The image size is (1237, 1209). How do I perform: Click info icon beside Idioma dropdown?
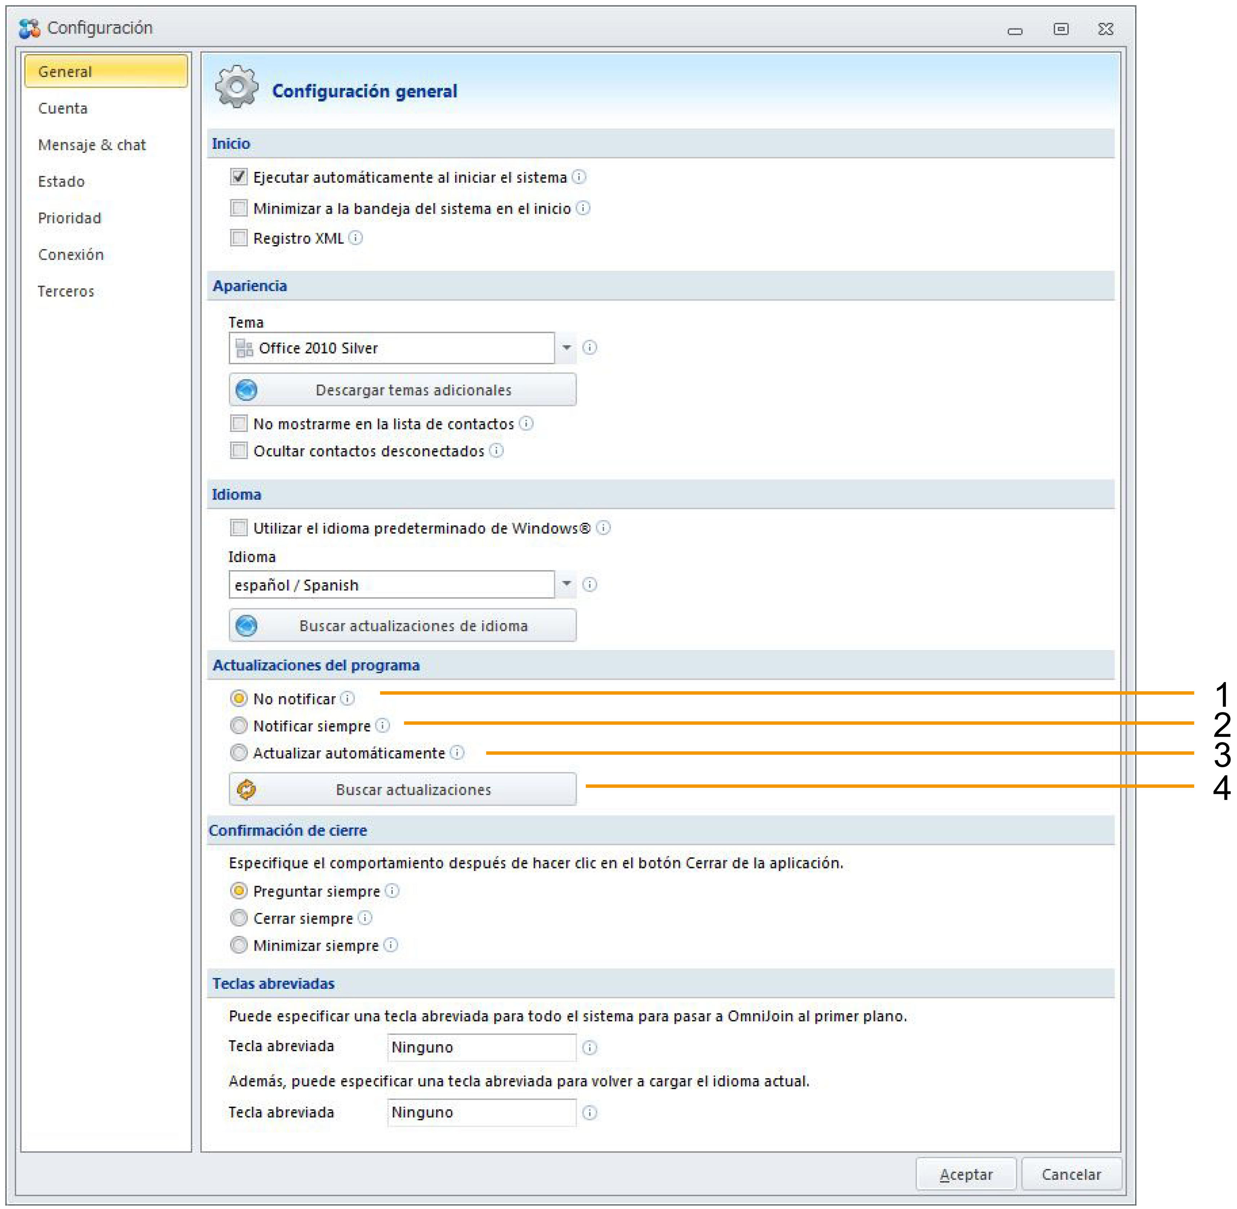[590, 584]
